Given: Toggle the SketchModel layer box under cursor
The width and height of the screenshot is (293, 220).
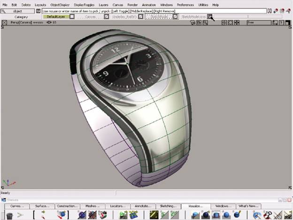Looking at the screenshot, I should coord(210,16).
